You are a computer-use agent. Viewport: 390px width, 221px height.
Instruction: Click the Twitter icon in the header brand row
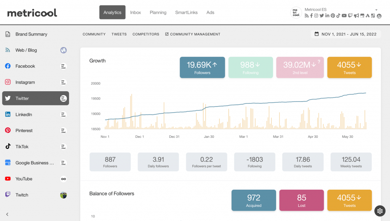321,16
